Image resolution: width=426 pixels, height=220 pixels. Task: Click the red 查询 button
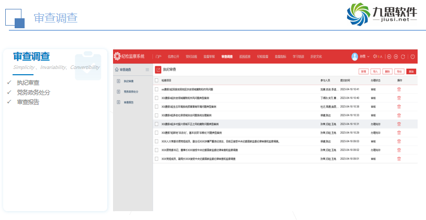pos(411,71)
